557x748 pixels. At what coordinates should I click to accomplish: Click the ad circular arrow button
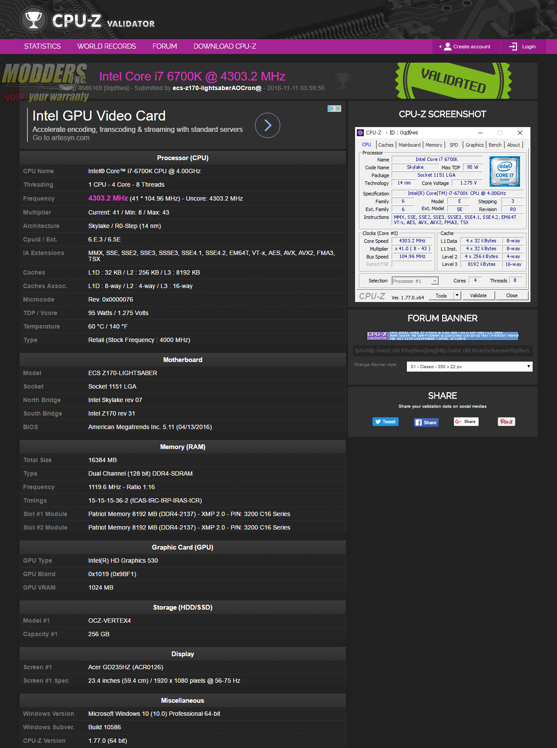[x=267, y=125]
